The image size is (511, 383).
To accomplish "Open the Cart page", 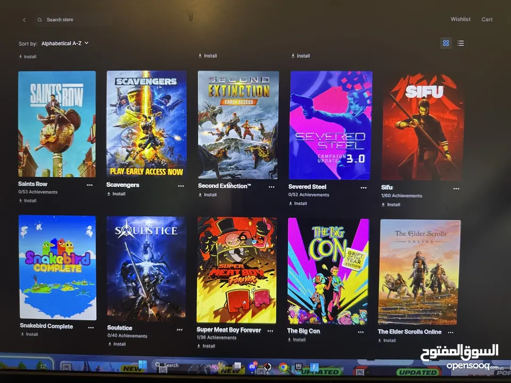I will 487,20.
